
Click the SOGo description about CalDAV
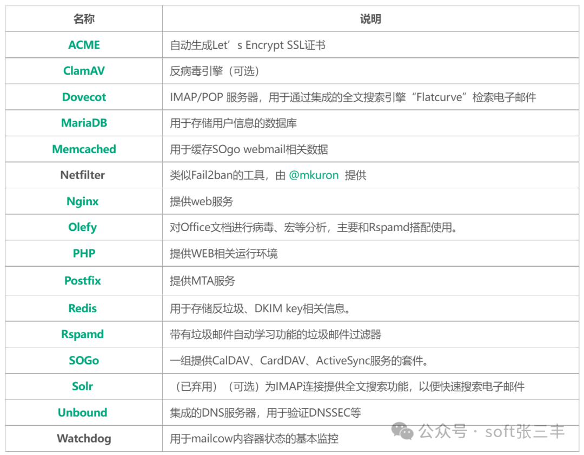click(299, 361)
